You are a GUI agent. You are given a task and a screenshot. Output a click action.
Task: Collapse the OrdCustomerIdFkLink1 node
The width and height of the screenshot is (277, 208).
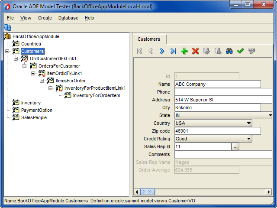click(16, 58)
